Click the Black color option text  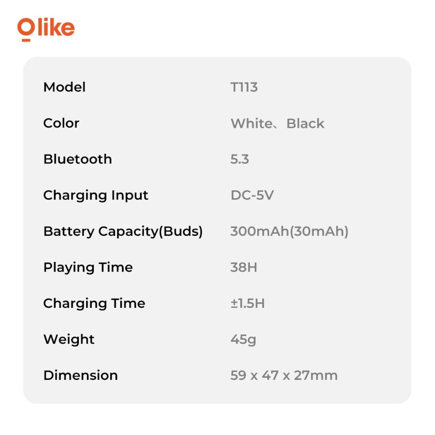pos(305,123)
